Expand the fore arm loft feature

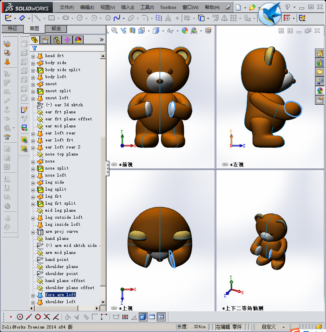click(33, 296)
